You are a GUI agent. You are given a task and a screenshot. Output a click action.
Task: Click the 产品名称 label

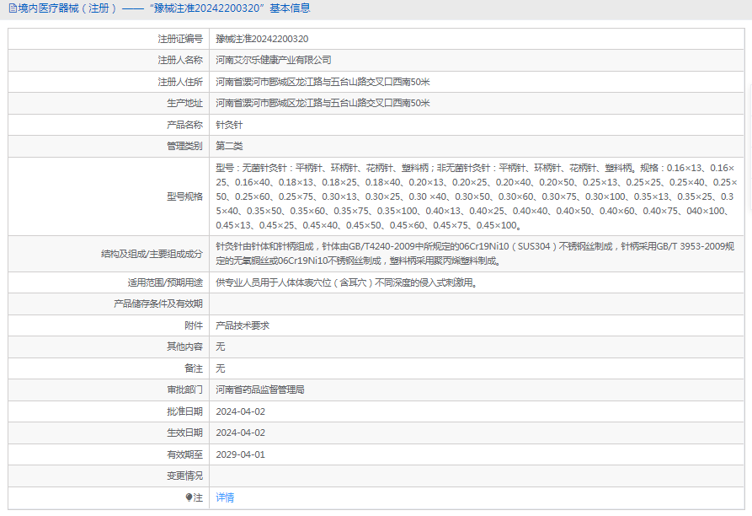pyautogui.click(x=184, y=125)
